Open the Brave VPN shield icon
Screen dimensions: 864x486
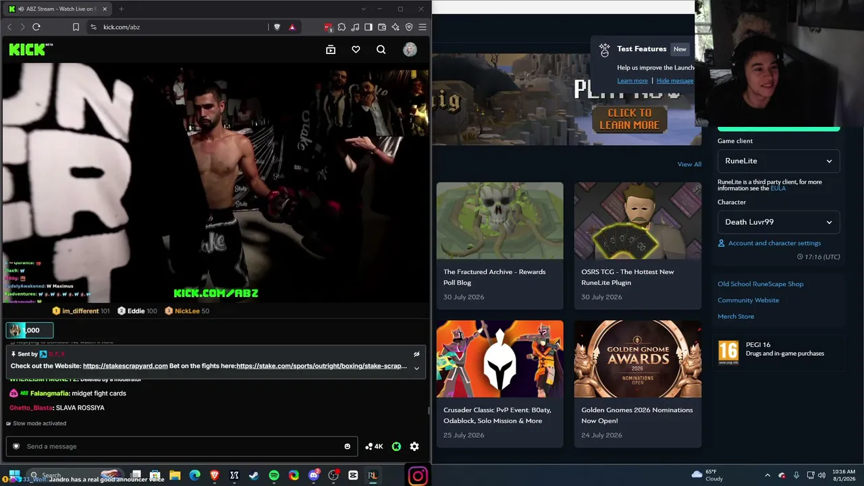point(409,27)
